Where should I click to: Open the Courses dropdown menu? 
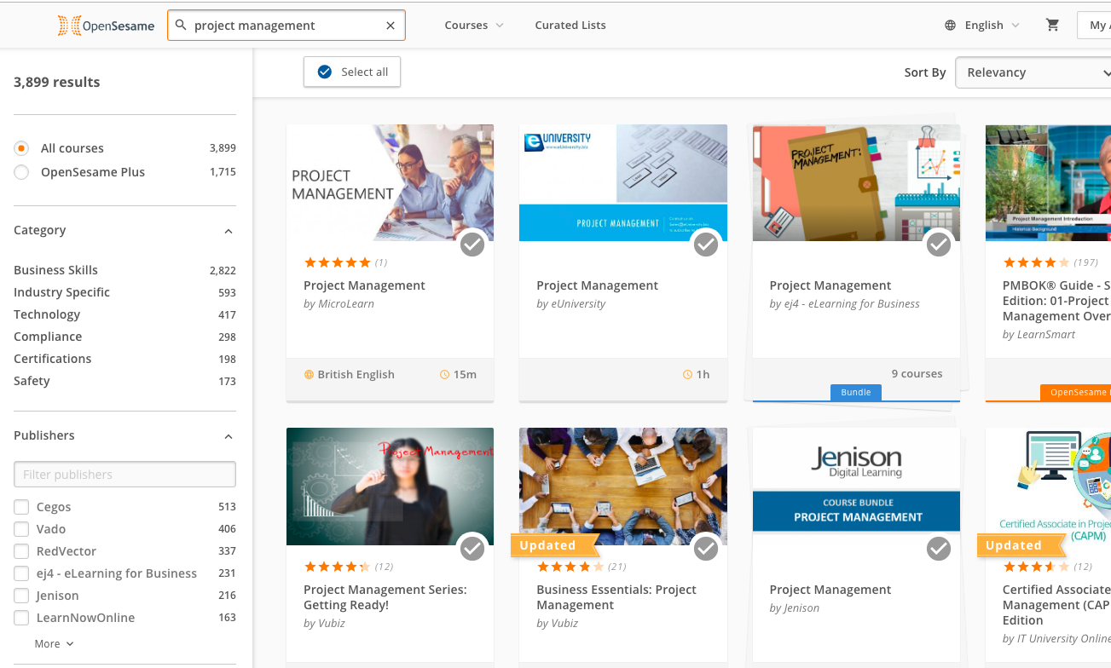tap(474, 26)
